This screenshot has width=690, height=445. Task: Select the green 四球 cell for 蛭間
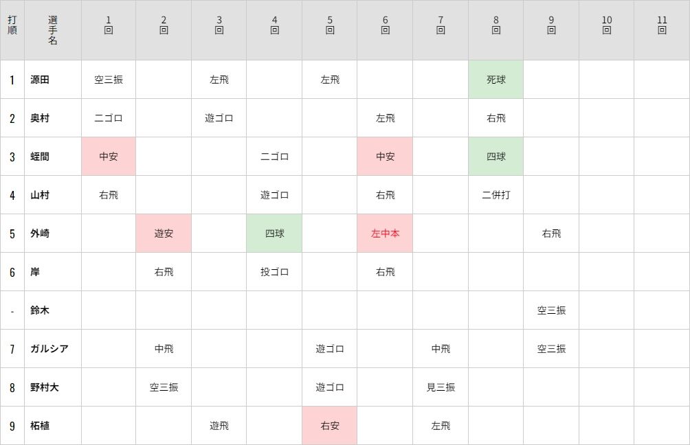click(496, 157)
